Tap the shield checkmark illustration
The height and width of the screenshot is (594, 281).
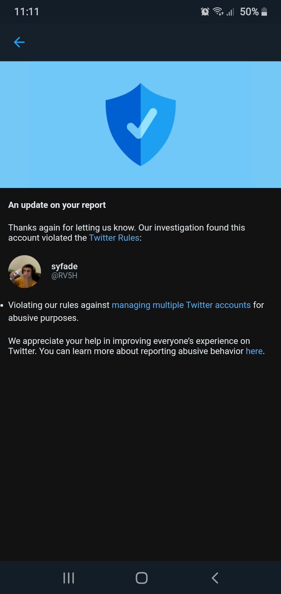pyautogui.click(x=140, y=124)
